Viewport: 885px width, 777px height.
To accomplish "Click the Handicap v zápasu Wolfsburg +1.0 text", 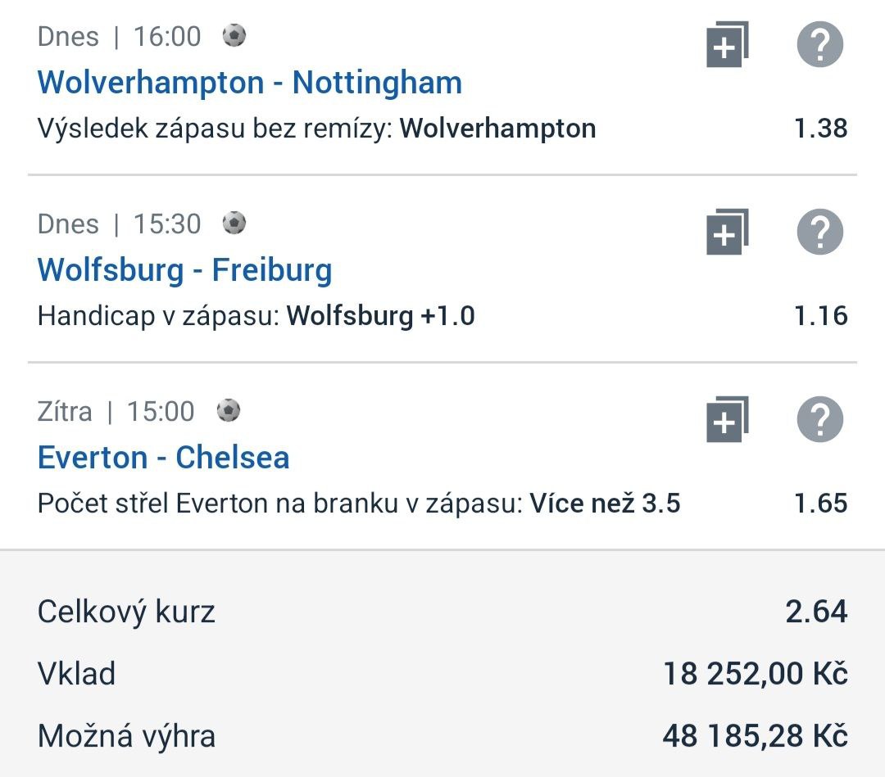I will (x=256, y=316).
